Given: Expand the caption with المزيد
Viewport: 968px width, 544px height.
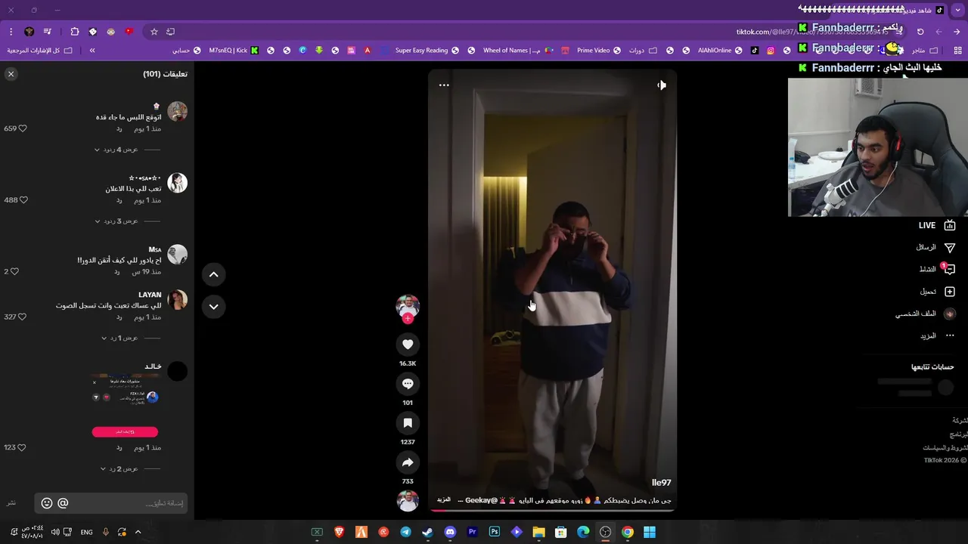Looking at the screenshot, I should pos(444,500).
